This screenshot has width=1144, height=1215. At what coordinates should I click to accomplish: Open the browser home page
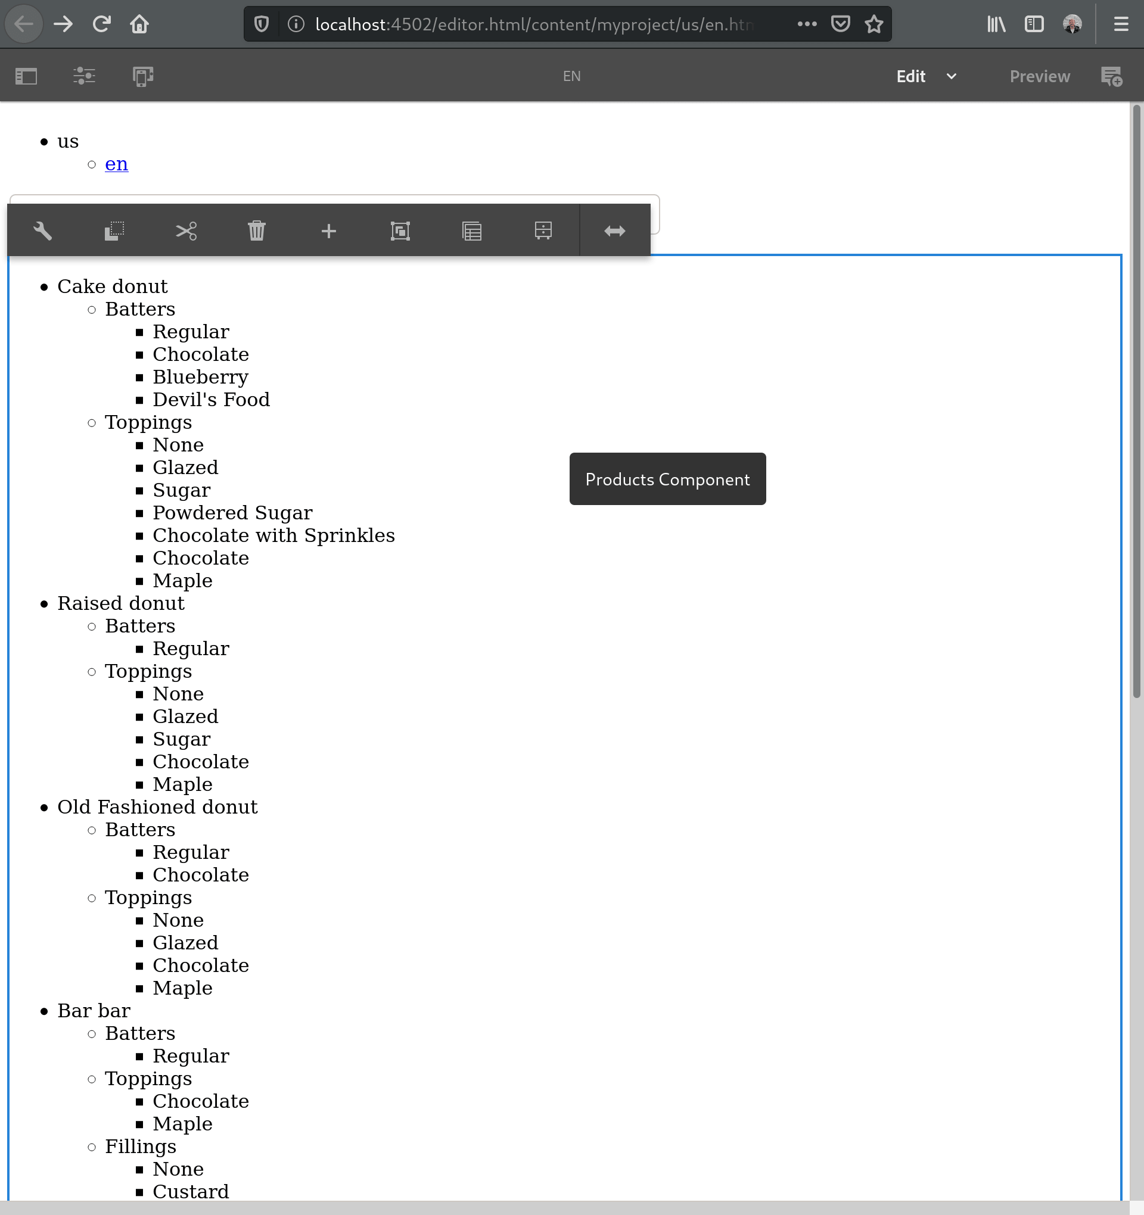coord(139,24)
